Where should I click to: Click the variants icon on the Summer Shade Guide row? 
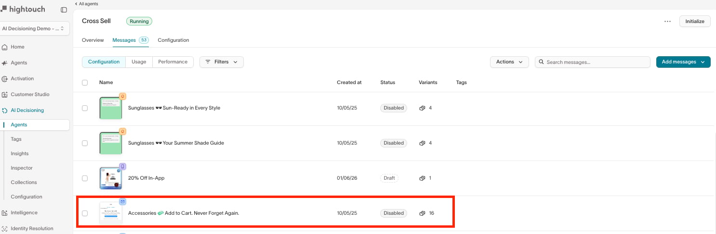422,143
